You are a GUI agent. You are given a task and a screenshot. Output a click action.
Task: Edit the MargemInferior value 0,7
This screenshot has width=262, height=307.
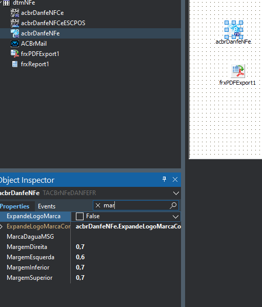[80, 267]
